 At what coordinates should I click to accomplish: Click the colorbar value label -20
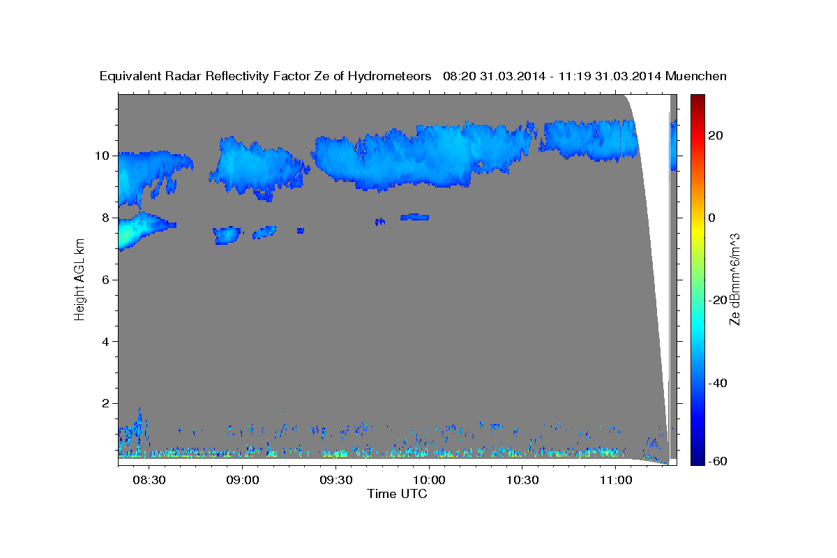point(716,300)
